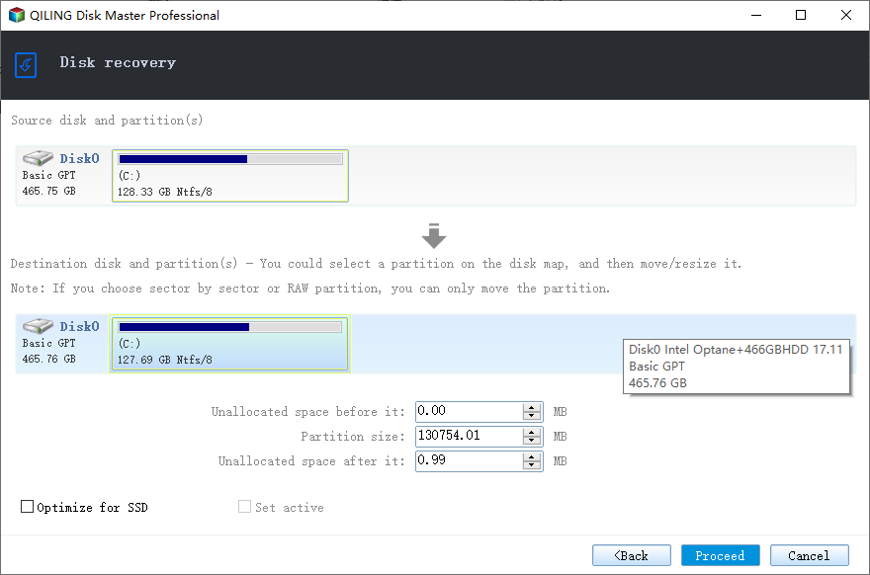Increase Unallocated space before it value
870x575 pixels.
coord(532,408)
